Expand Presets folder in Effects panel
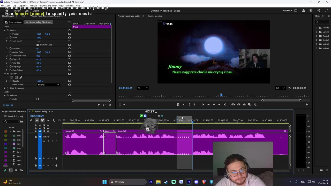Viewport: 331px width, 186px height. [317, 28]
